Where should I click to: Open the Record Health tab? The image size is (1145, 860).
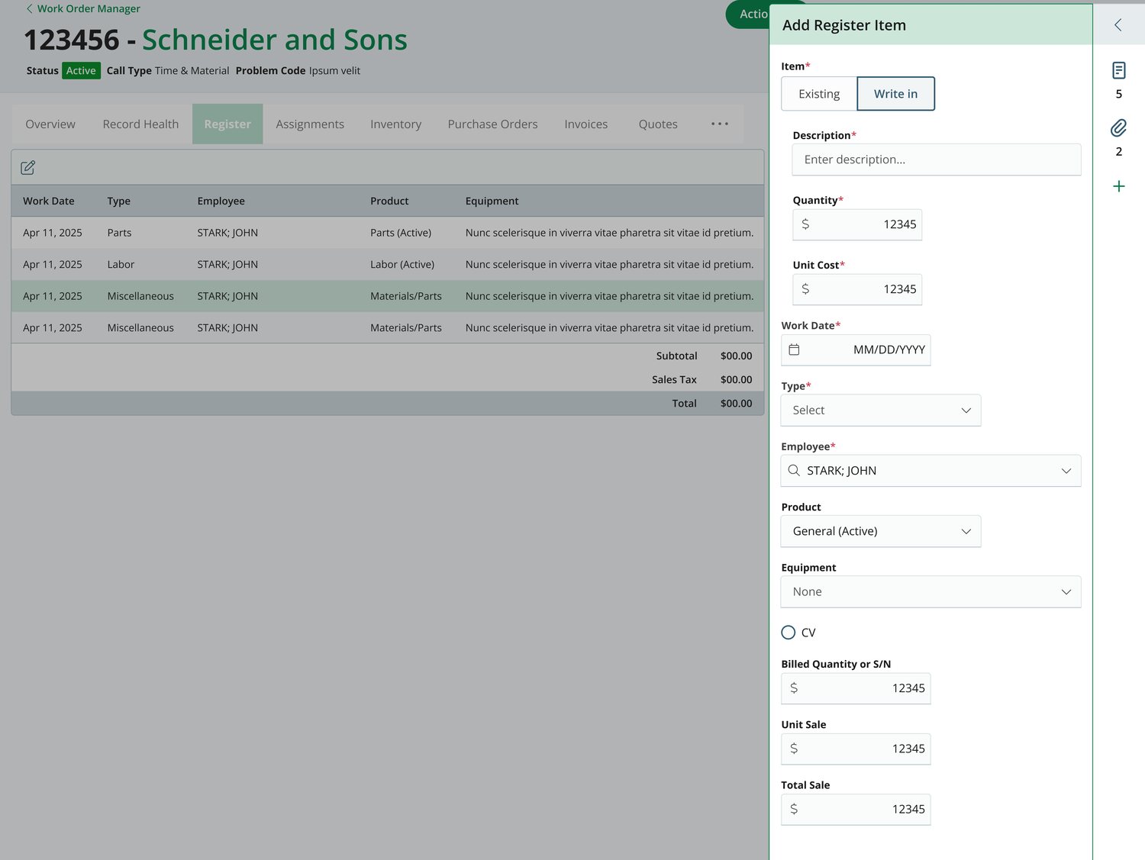(140, 124)
